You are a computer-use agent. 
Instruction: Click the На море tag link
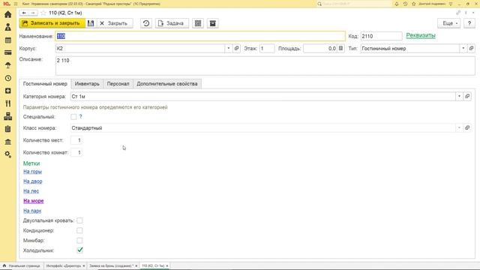(34, 201)
